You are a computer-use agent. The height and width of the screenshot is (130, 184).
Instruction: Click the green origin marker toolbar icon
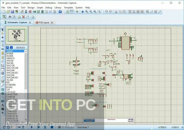coord(77,12)
